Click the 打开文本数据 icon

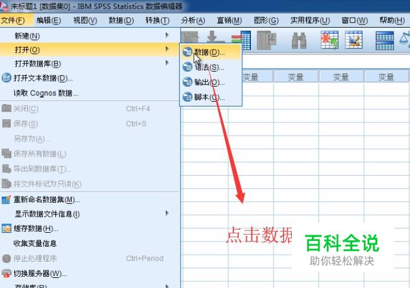[x=6, y=78]
